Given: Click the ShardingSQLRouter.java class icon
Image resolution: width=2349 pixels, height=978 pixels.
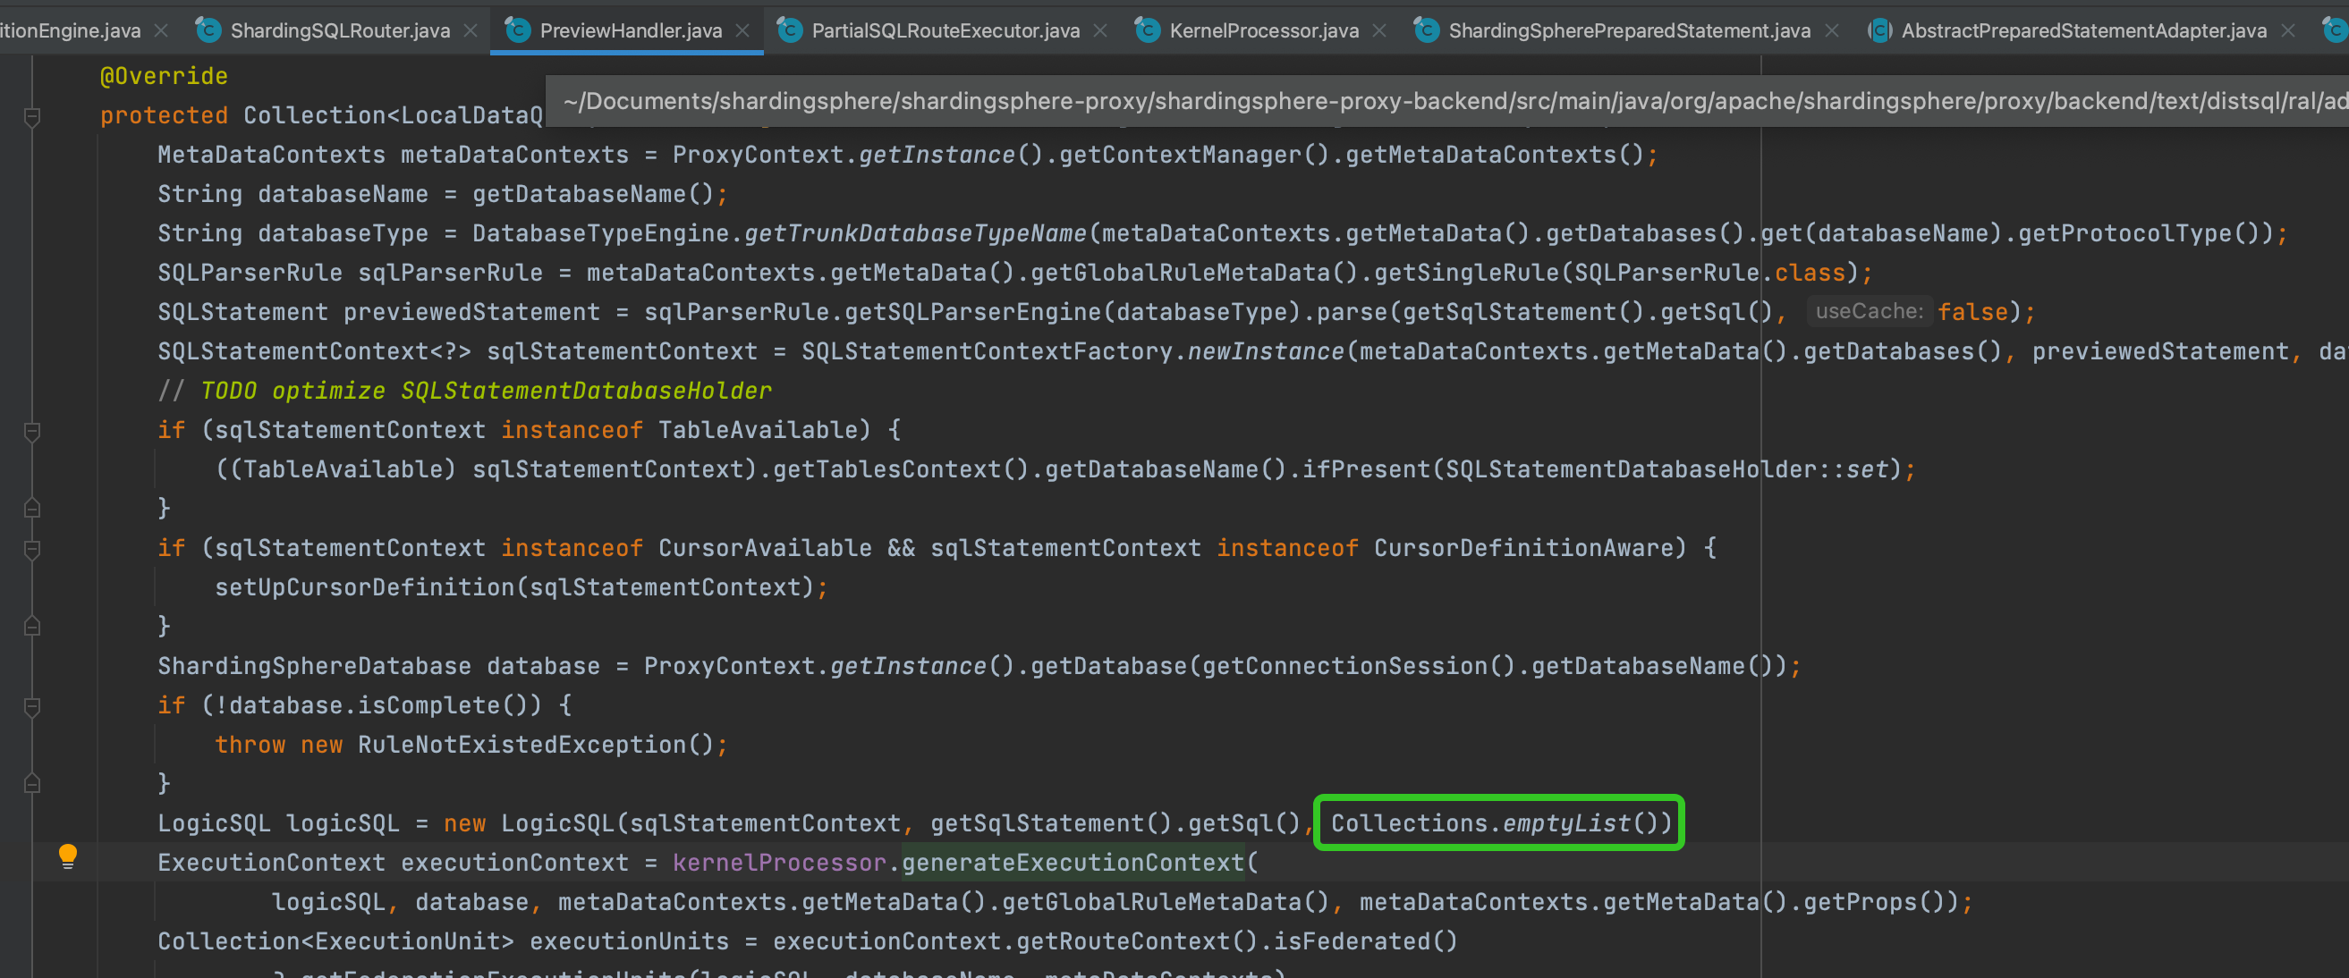Looking at the screenshot, I should point(208,30).
